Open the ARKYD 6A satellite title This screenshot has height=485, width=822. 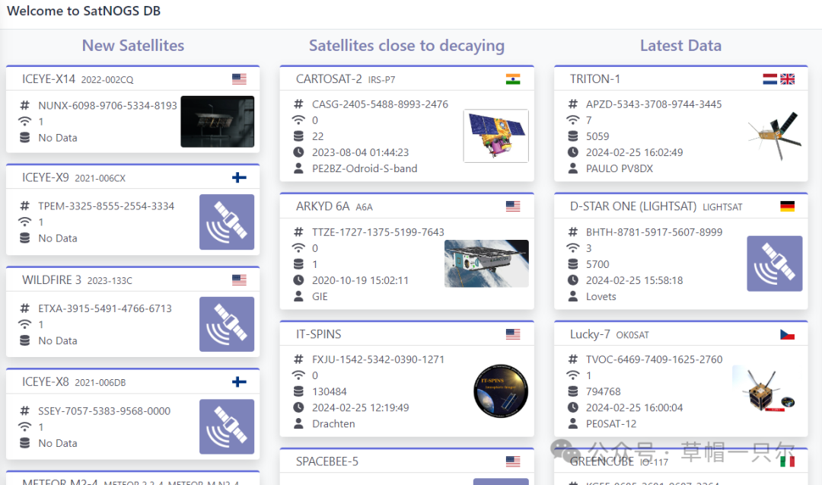(323, 206)
